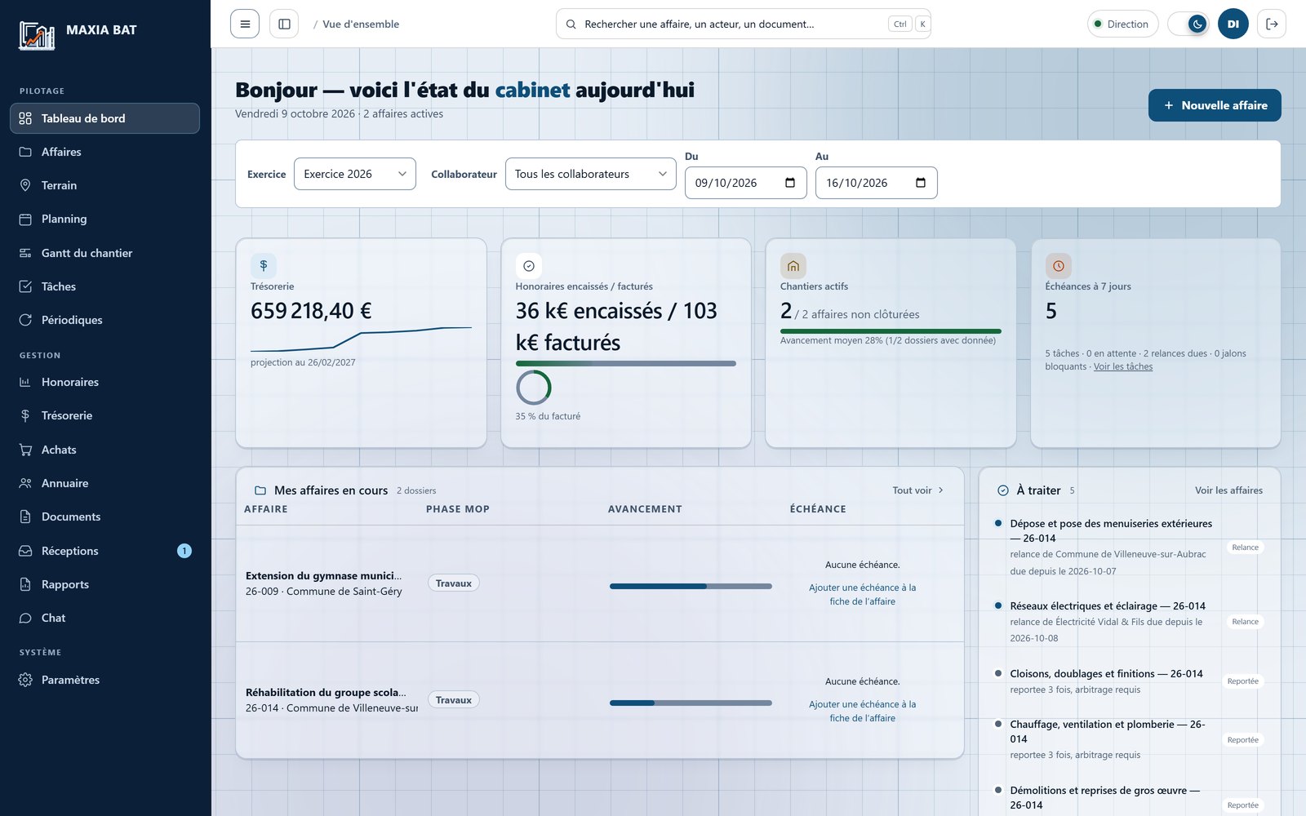Click the Direction role indicator
The height and width of the screenshot is (816, 1306).
(1122, 24)
